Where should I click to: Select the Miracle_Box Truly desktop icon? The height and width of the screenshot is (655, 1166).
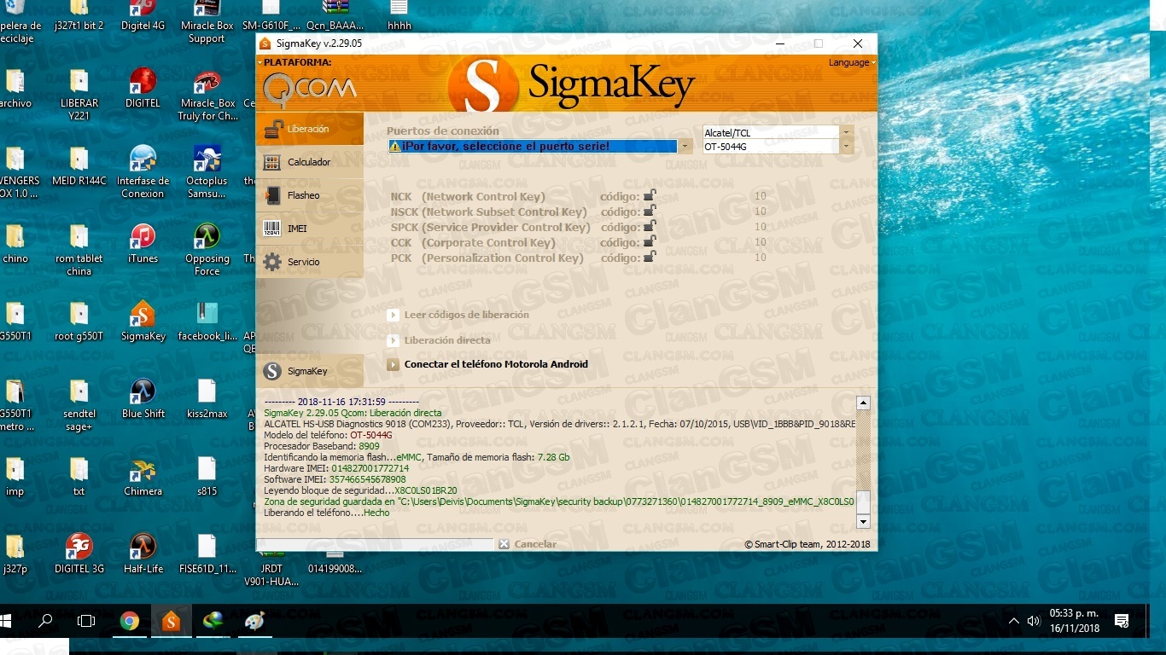click(207, 96)
